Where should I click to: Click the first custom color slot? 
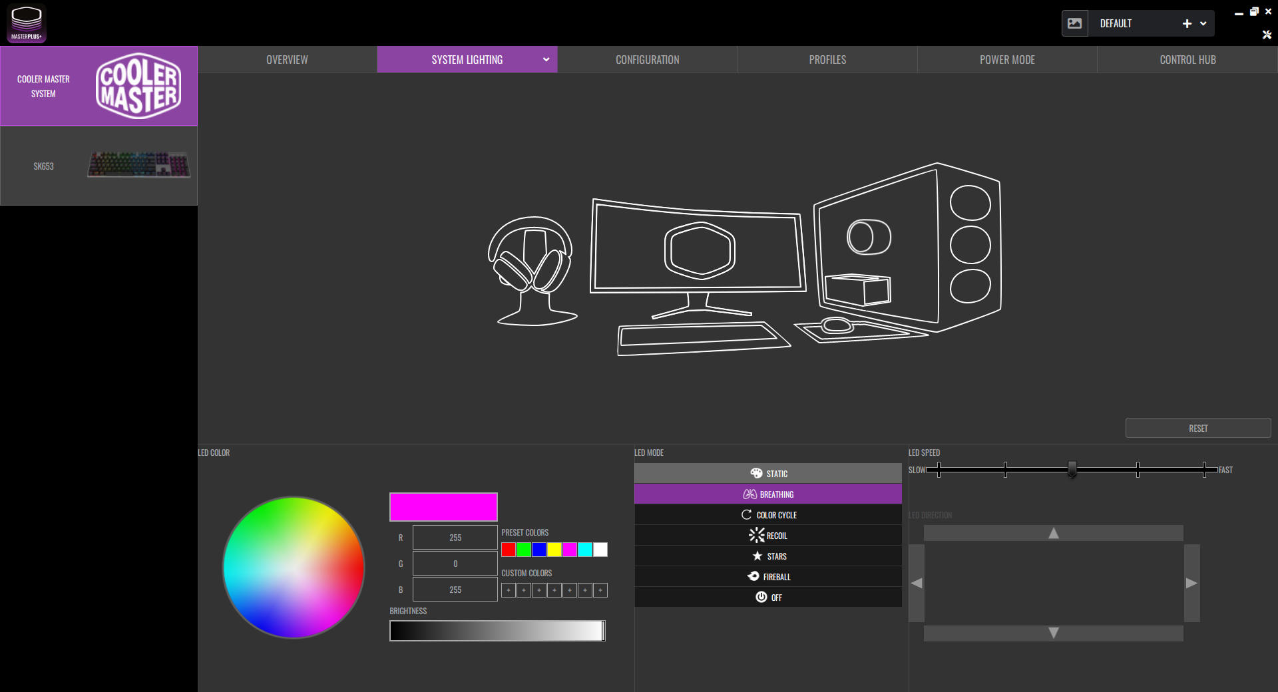point(509,590)
